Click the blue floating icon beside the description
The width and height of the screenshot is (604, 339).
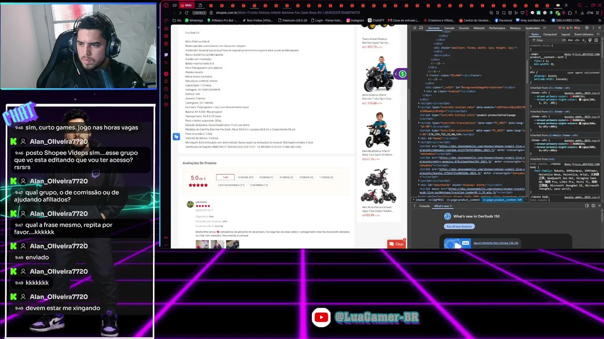(176, 137)
